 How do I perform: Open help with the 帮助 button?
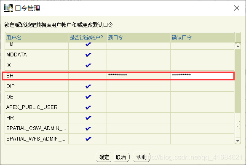tap(142, 157)
